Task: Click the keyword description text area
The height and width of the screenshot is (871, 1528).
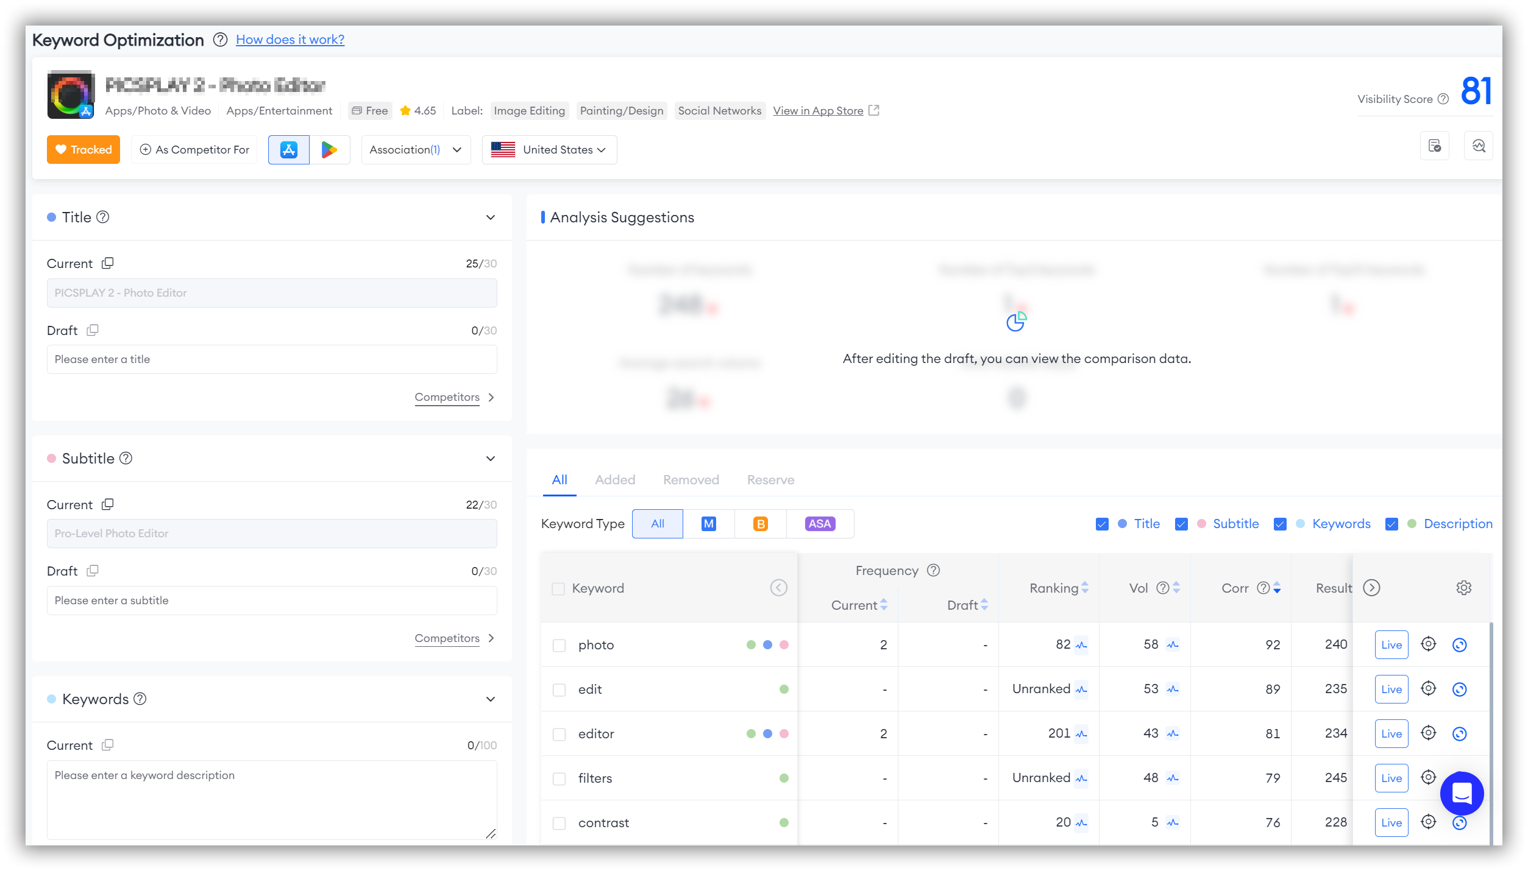Action: (x=272, y=800)
